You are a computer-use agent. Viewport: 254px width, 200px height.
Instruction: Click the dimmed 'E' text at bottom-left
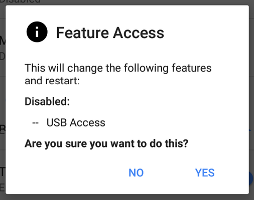point(3,187)
